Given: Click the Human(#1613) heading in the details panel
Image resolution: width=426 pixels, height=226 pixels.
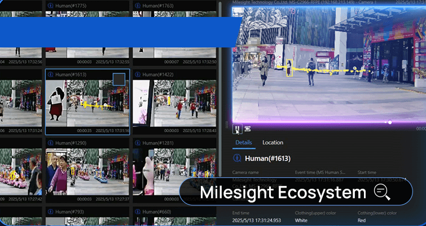Looking at the screenshot, I should point(267,159).
